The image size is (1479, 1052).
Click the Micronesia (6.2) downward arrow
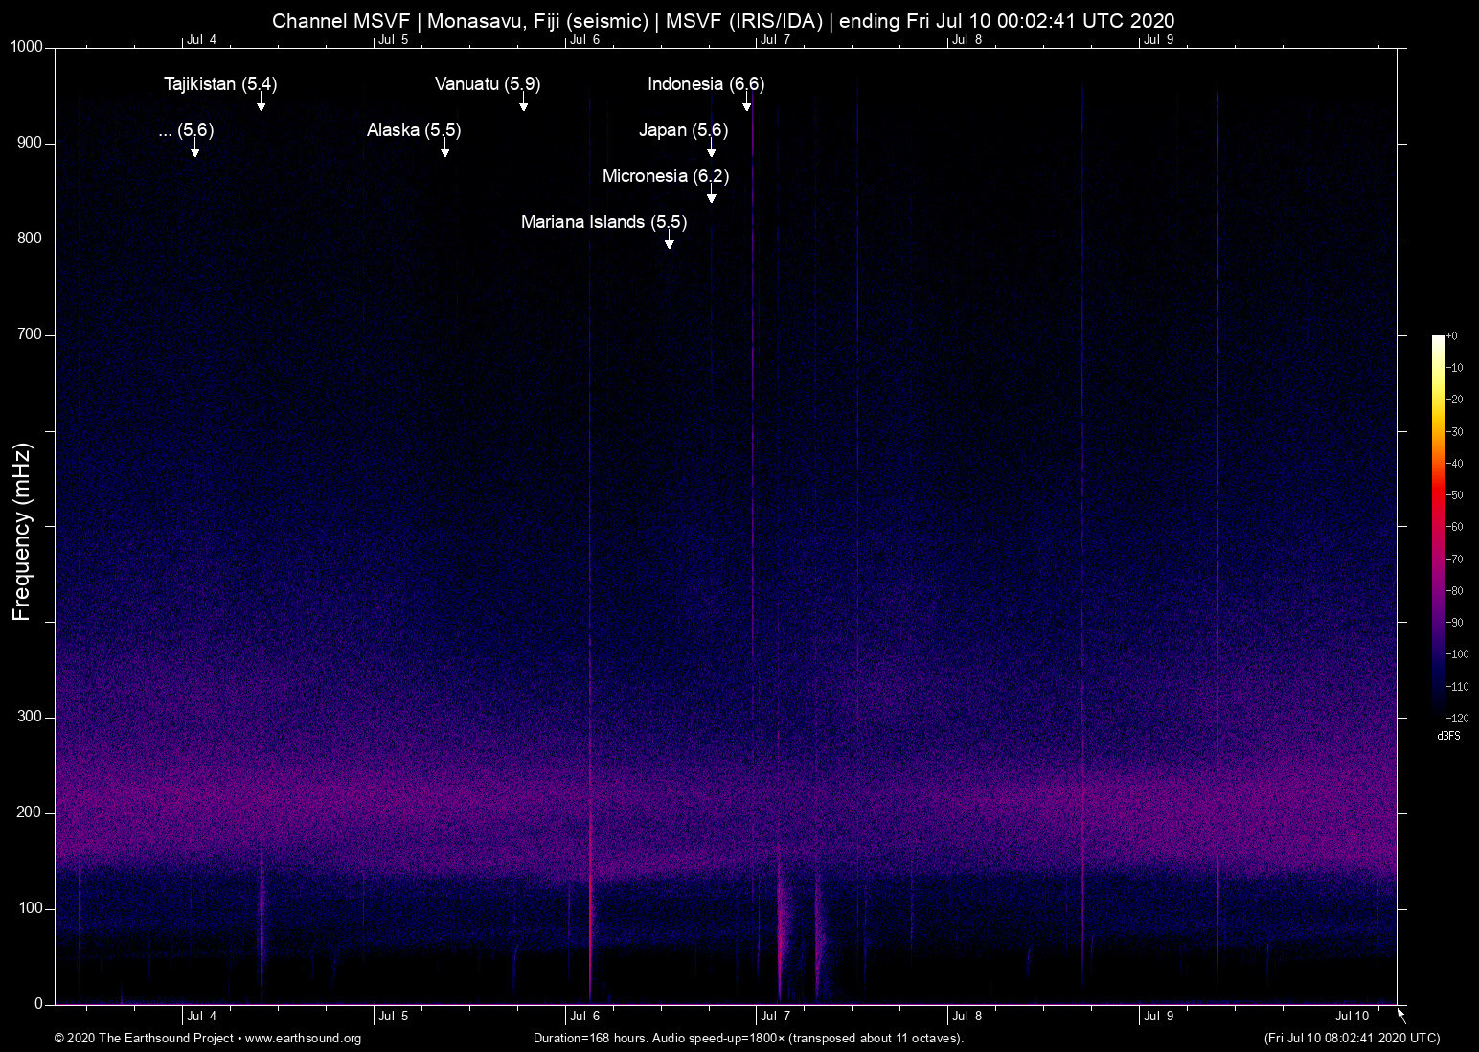(x=711, y=195)
